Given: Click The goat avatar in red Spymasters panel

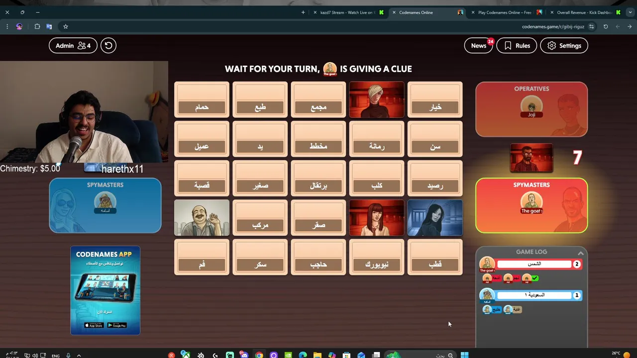Looking at the screenshot, I should (531, 202).
